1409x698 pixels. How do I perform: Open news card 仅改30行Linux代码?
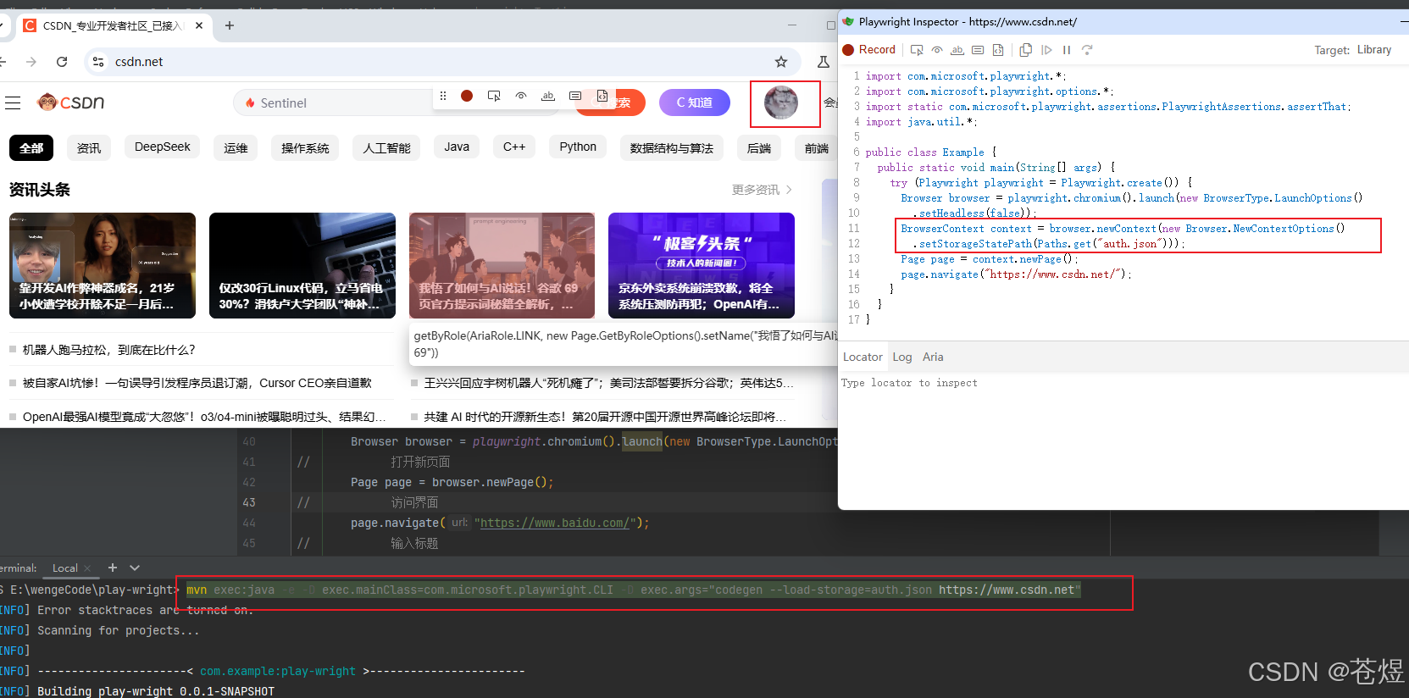[302, 265]
